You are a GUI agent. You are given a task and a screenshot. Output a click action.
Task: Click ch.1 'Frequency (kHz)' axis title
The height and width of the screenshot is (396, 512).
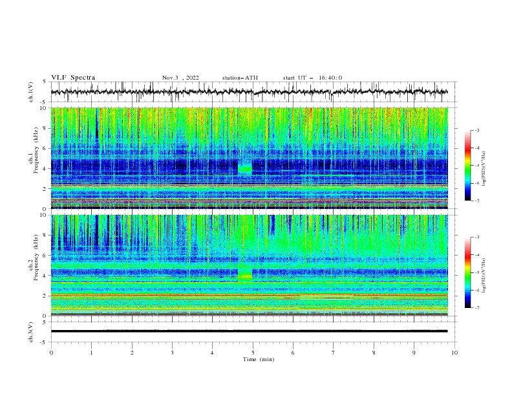36,151
